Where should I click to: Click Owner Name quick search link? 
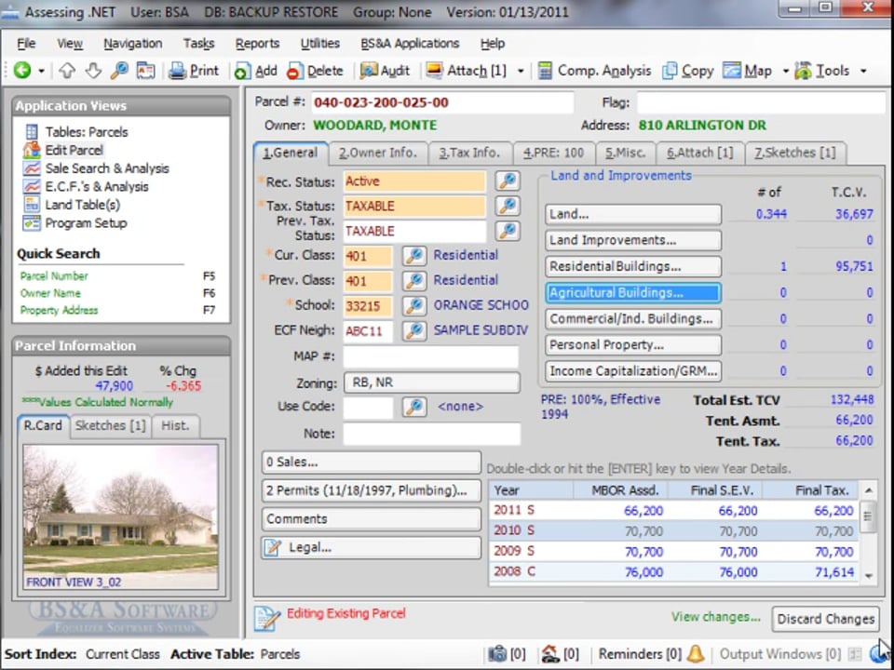point(50,293)
